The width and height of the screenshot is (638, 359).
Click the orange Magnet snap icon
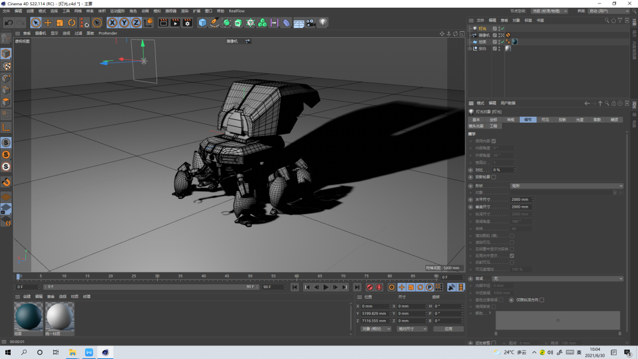tap(6, 182)
